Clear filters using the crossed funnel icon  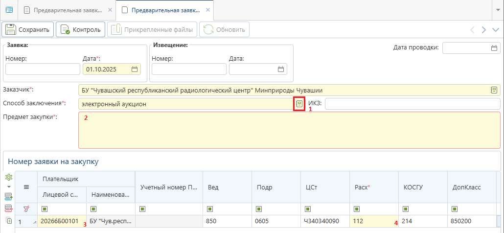(26, 209)
